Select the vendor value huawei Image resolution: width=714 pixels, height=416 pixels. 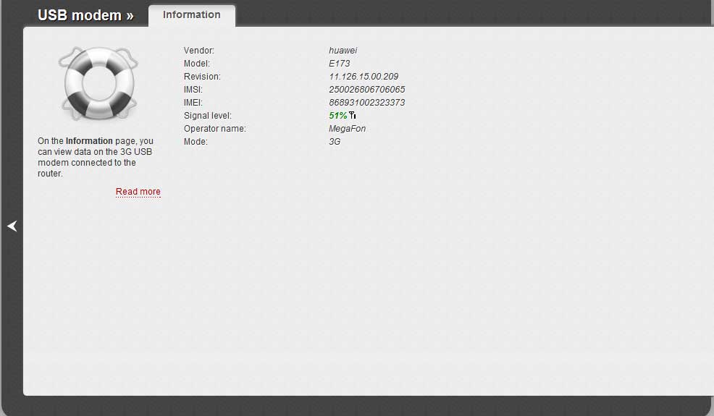point(343,51)
